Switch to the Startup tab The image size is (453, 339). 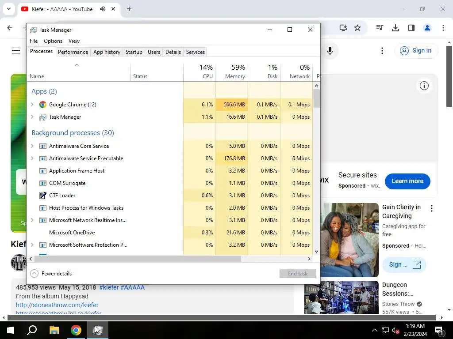tap(134, 52)
